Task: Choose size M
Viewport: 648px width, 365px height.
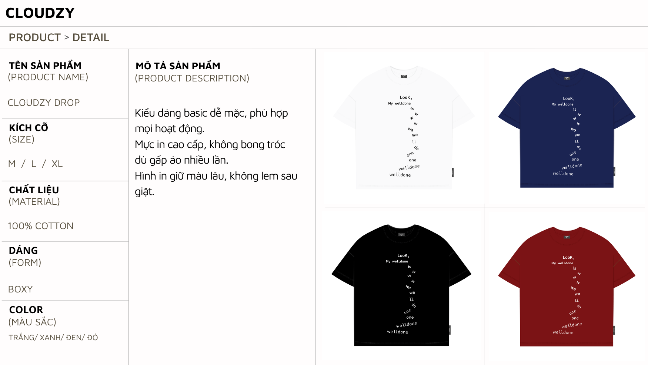Action: click(x=12, y=164)
